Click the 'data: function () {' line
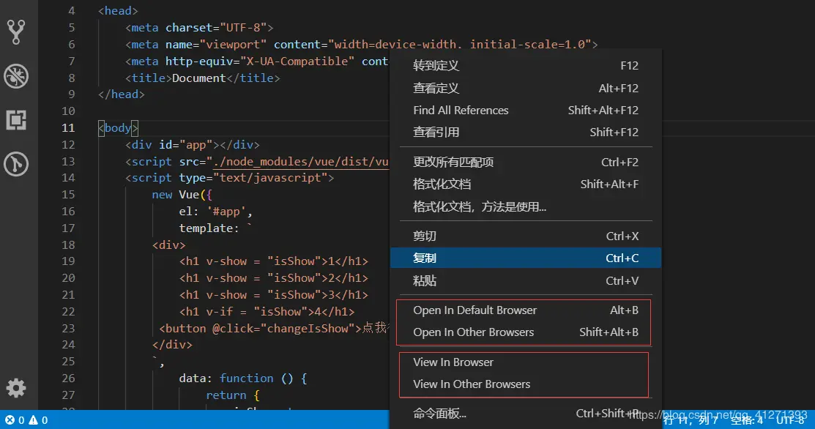The width and height of the screenshot is (815, 429). (242, 378)
